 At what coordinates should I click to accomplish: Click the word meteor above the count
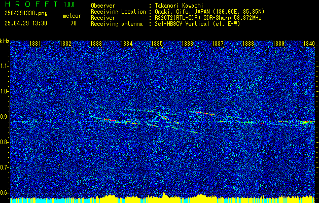click(x=72, y=16)
